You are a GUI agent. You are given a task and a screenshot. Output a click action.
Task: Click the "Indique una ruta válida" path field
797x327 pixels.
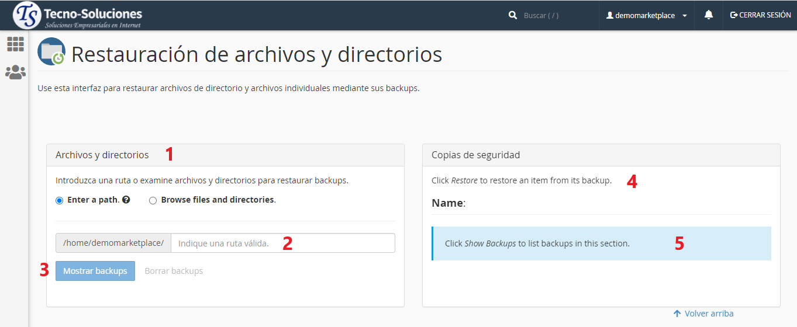(x=282, y=243)
